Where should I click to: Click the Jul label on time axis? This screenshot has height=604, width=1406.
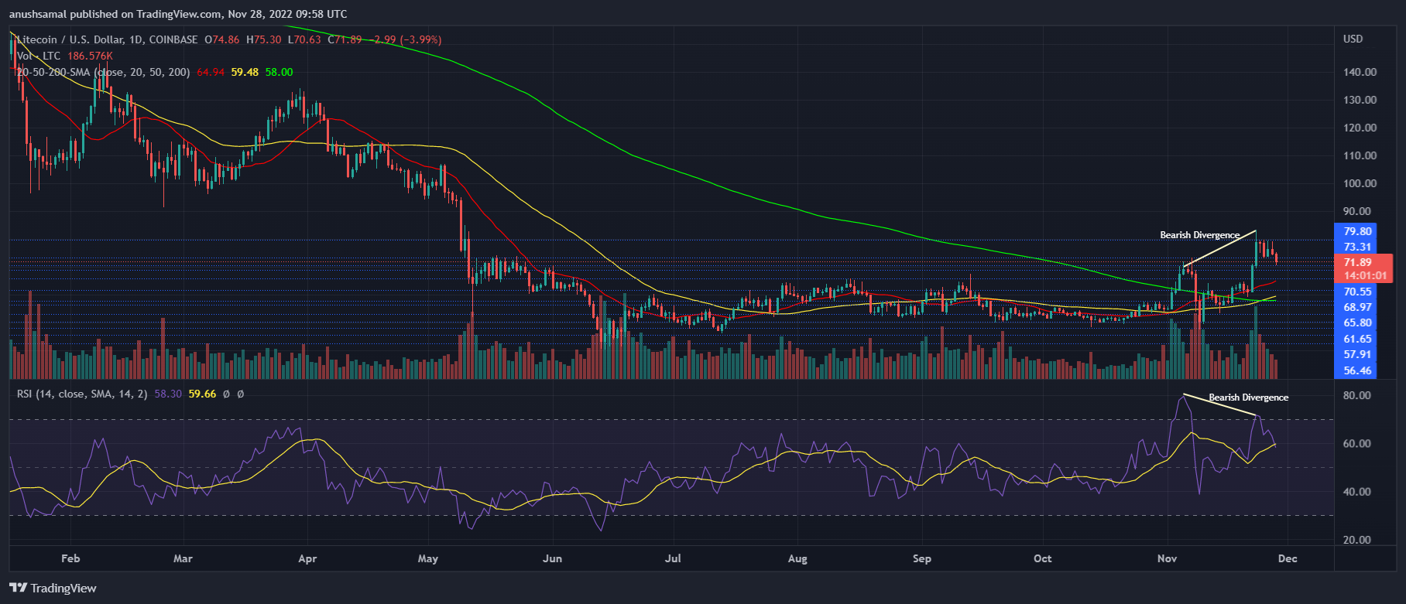click(673, 558)
